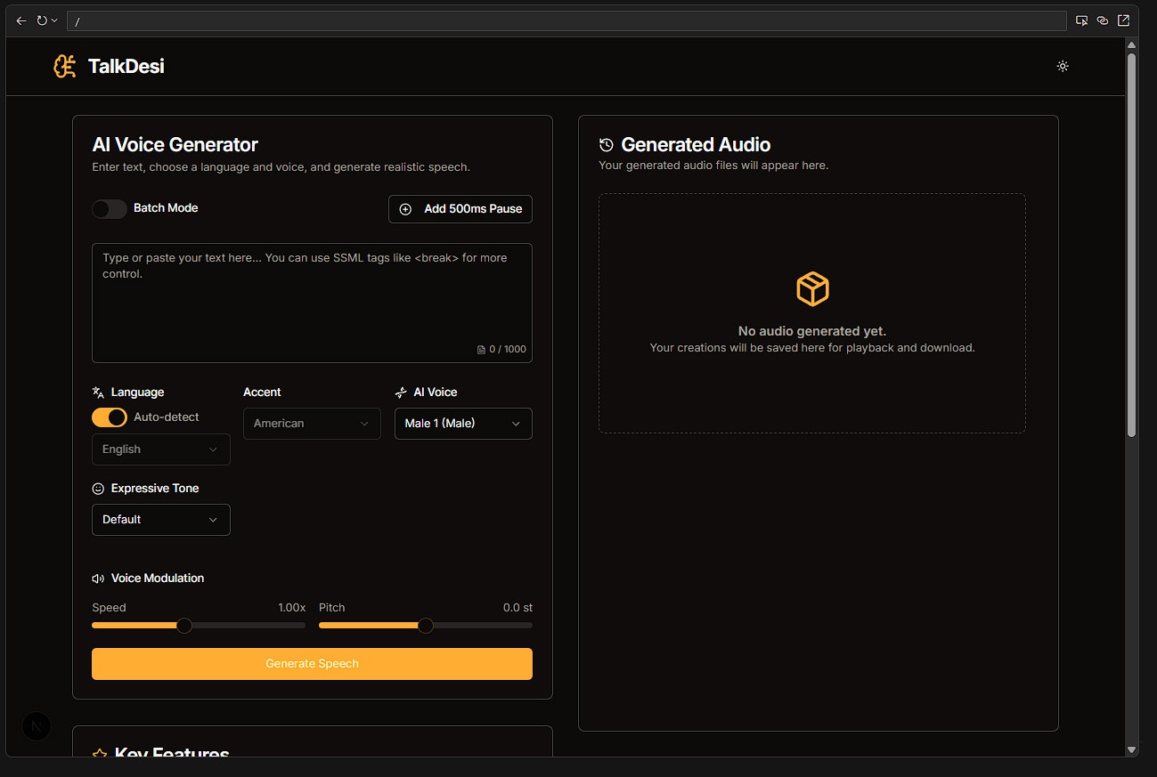Click the scrollbar up arrow
Image resolution: width=1157 pixels, height=777 pixels.
(x=1132, y=45)
